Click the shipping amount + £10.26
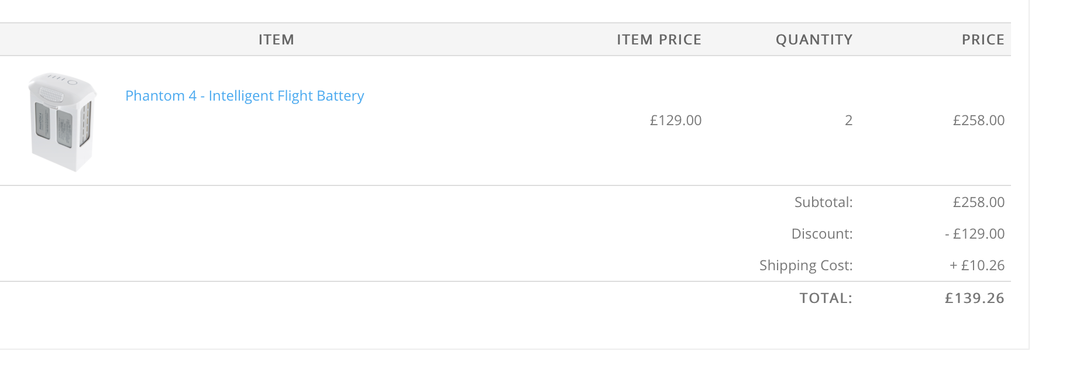Viewport: 1066px width, 372px height. pos(977,266)
